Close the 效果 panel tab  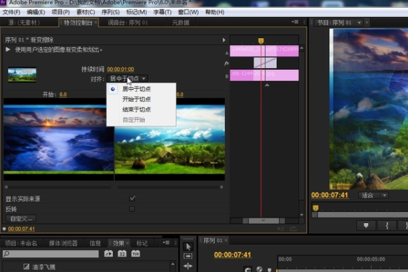pos(128,243)
